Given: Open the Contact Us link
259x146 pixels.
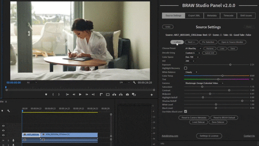Looking at the screenshot, I should [249, 136].
